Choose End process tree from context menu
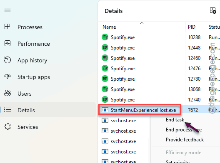This screenshot has height=163, width=220. pos(184,130)
